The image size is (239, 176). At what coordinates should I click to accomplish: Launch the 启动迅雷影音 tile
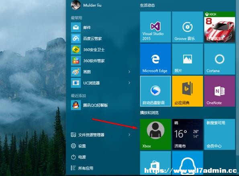[155, 91]
